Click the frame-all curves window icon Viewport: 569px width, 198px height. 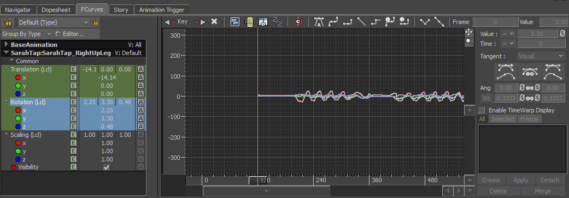pyautogui.click(x=235, y=22)
